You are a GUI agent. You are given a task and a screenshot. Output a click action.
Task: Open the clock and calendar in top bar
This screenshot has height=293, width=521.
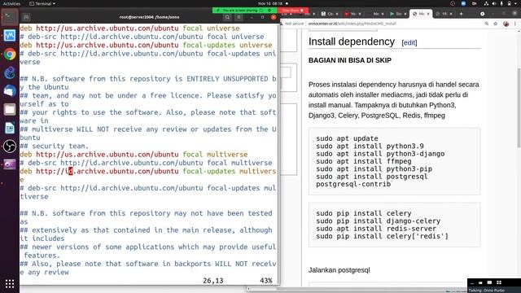pyautogui.click(x=270, y=3)
